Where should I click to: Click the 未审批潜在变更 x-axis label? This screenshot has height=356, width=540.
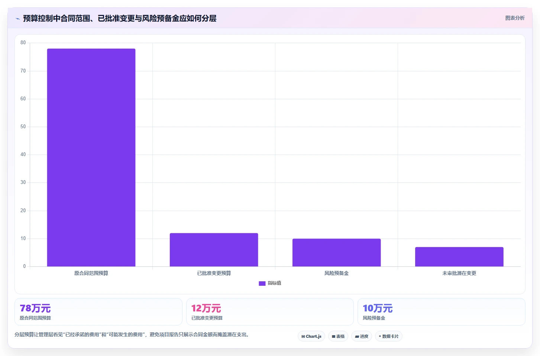[x=459, y=273]
